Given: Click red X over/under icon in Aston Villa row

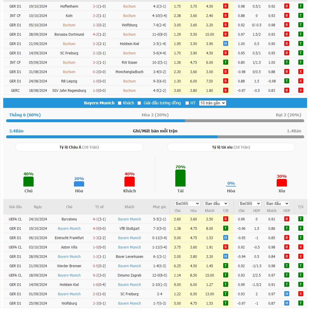Looking at the screenshot, I should (x=301, y=247).
